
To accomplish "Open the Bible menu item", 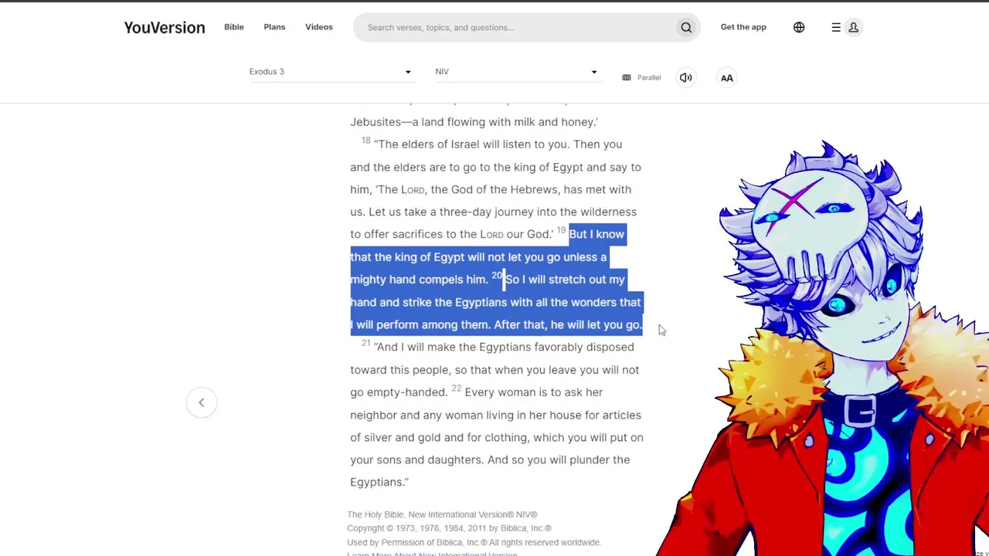I will click(x=234, y=27).
